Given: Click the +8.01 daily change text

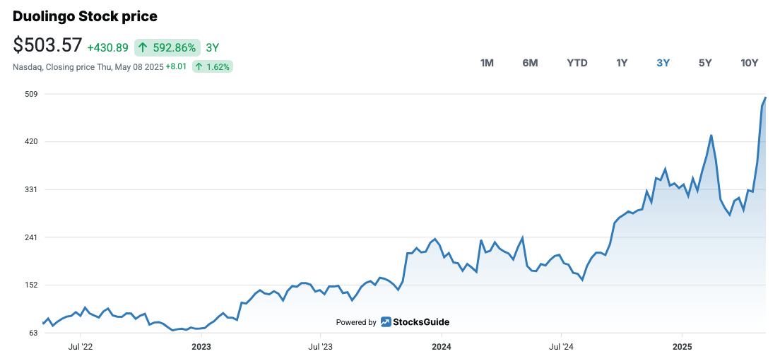Looking at the screenshot, I should (x=176, y=66).
